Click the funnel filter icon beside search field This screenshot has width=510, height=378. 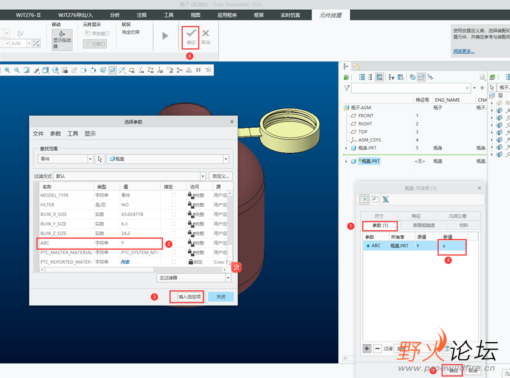pos(347,88)
